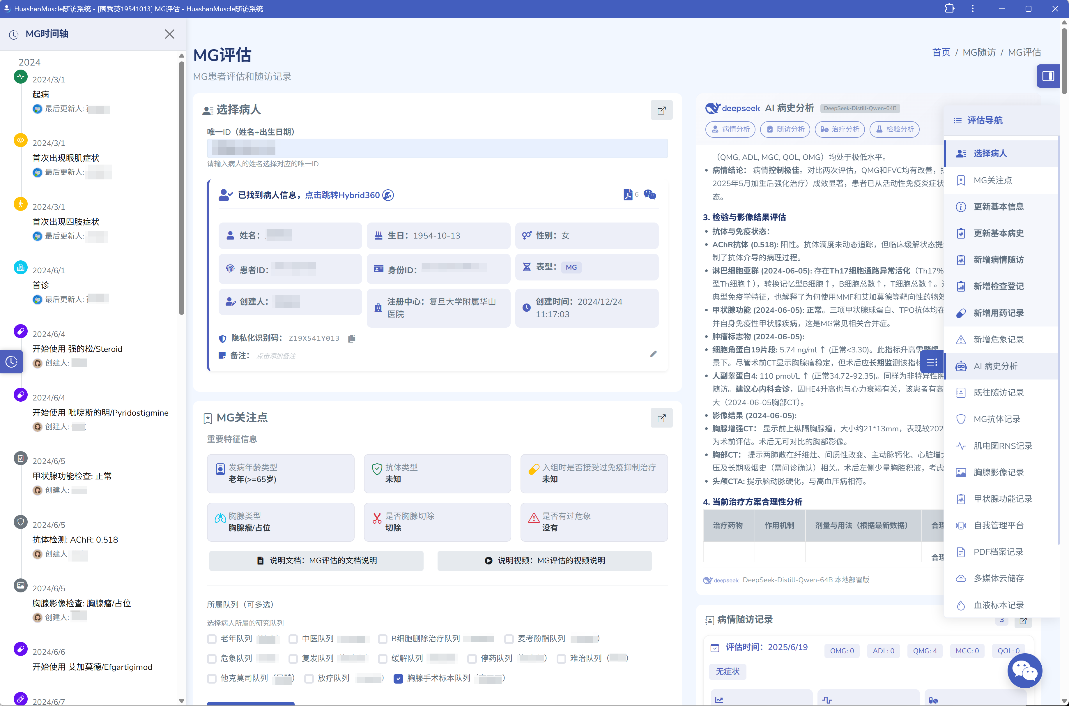The image size is (1069, 706).
Task: Click the 胸腺影像检查 image marker icon
Action: (x=21, y=585)
